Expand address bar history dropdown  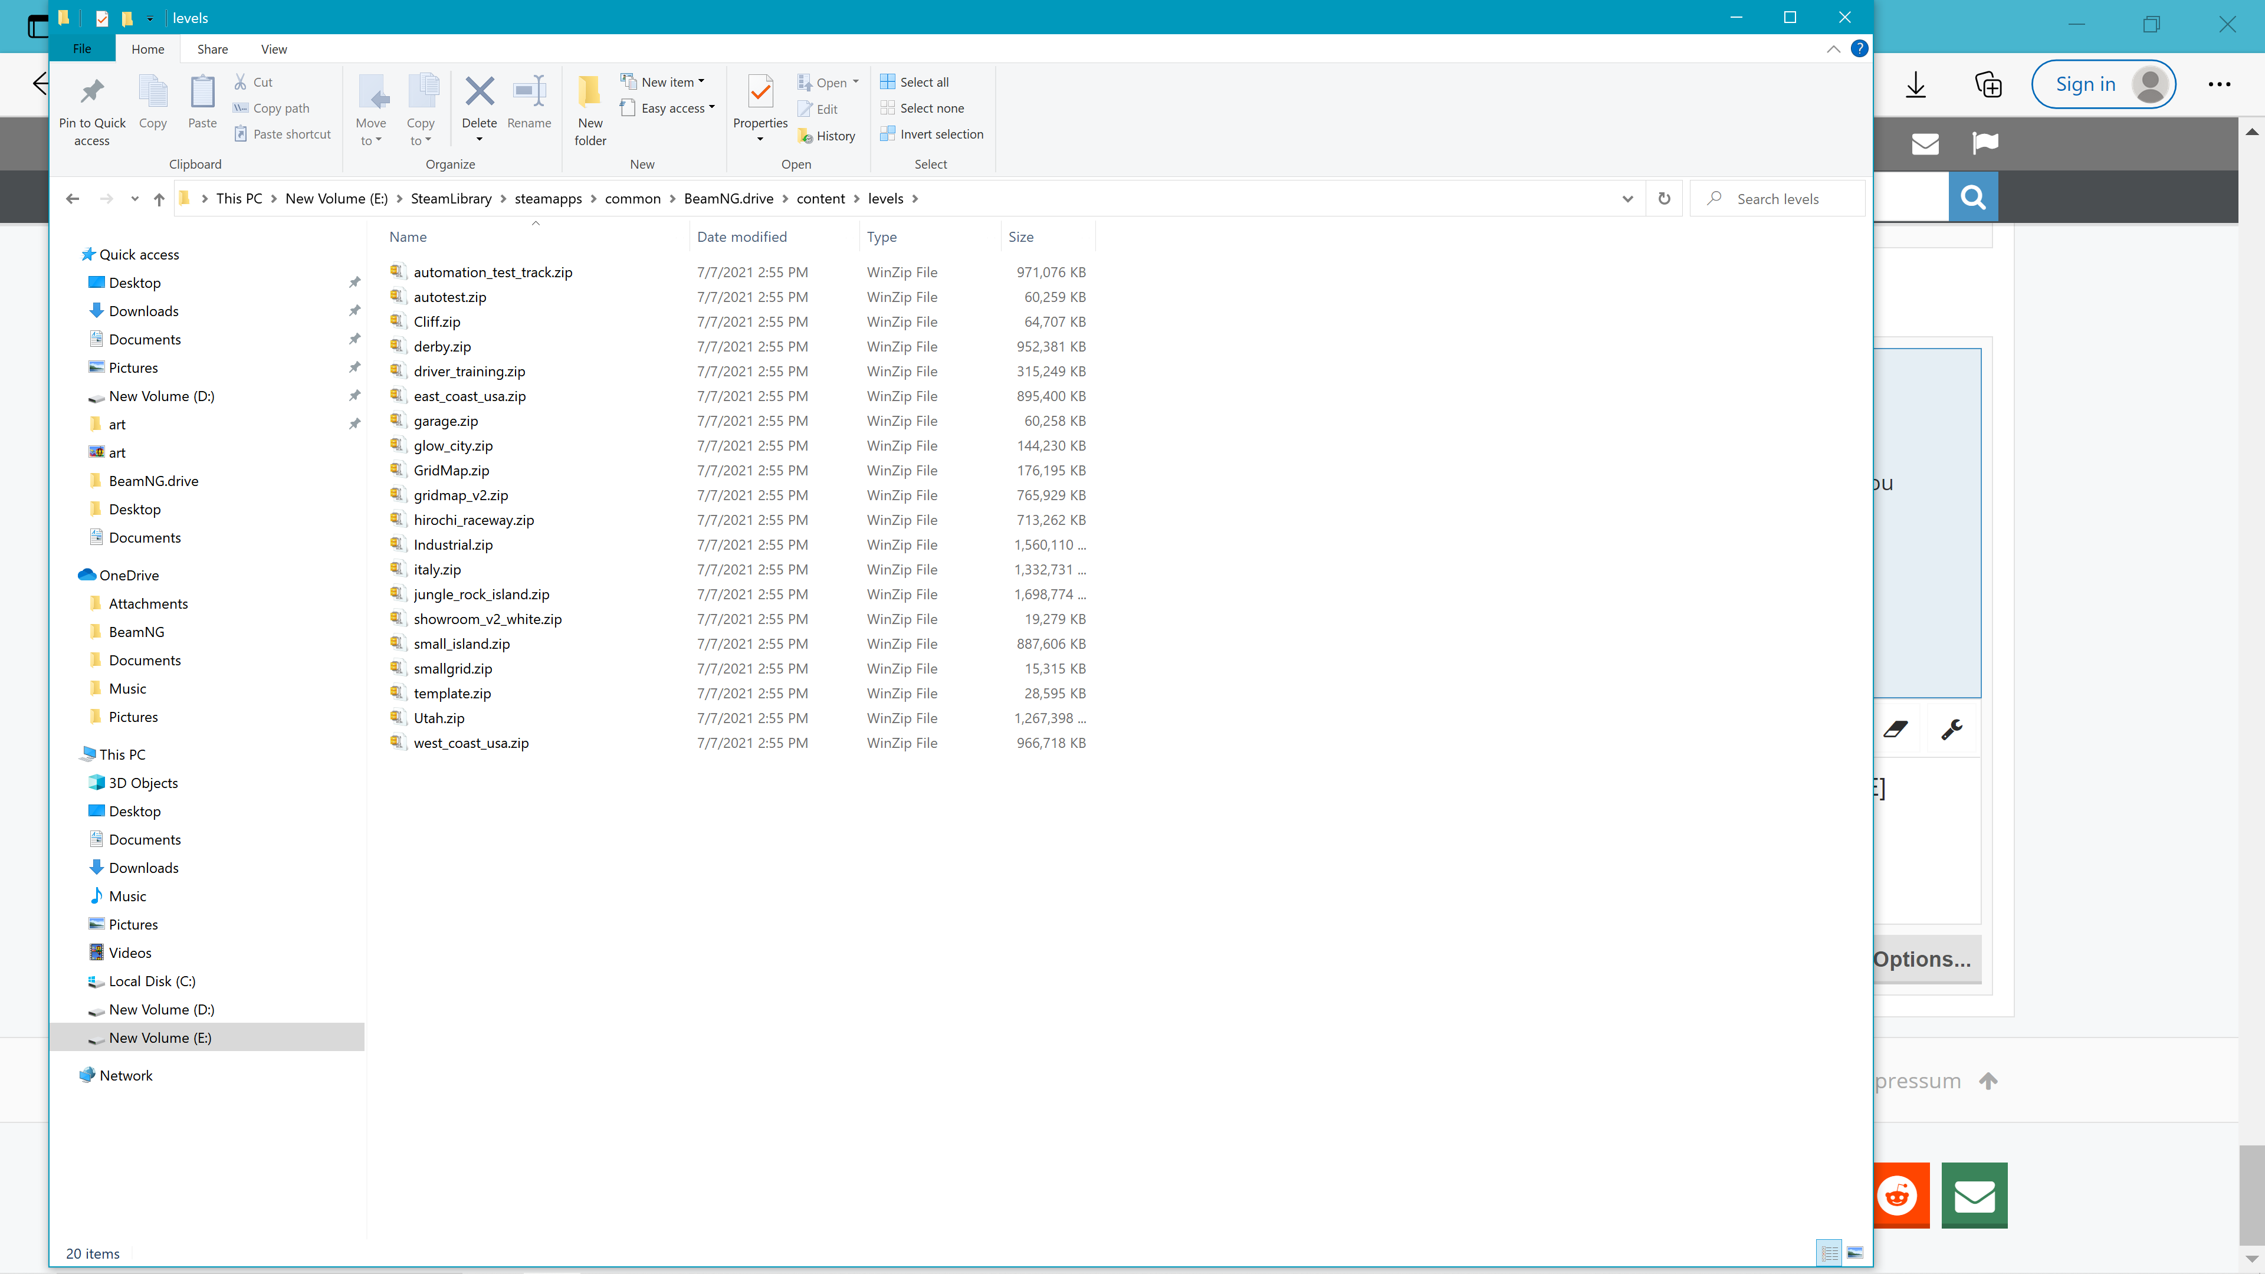(1627, 199)
